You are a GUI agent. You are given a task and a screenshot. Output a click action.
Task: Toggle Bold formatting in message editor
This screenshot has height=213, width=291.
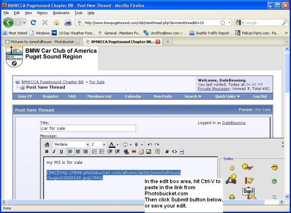47,152
